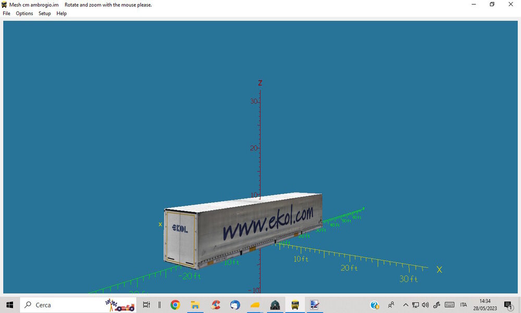The height and width of the screenshot is (313, 521).
Task: Change the ITA input language
Action: (464, 305)
